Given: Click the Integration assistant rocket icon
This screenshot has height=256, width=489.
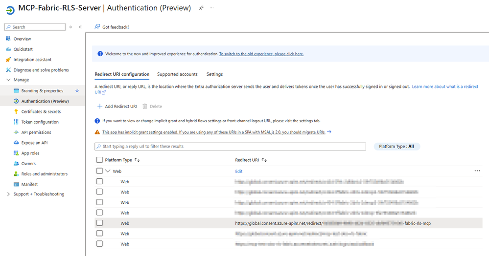Looking at the screenshot, I should pyautogui.click(x=8, y=60).
